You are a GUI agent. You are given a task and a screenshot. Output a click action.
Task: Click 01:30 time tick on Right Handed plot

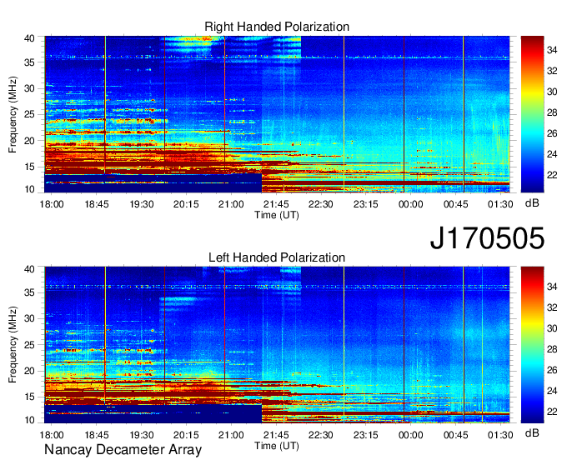click(x=500, y=204)
